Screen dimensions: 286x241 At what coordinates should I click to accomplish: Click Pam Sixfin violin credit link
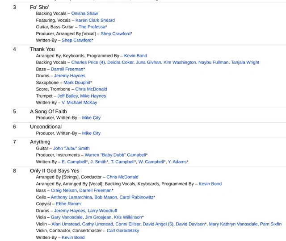(270, 224)
